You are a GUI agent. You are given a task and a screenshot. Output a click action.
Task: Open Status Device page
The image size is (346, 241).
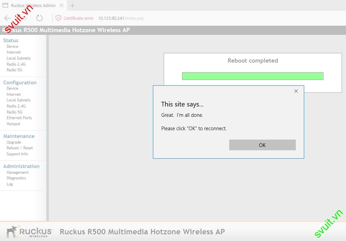point(12,46)
